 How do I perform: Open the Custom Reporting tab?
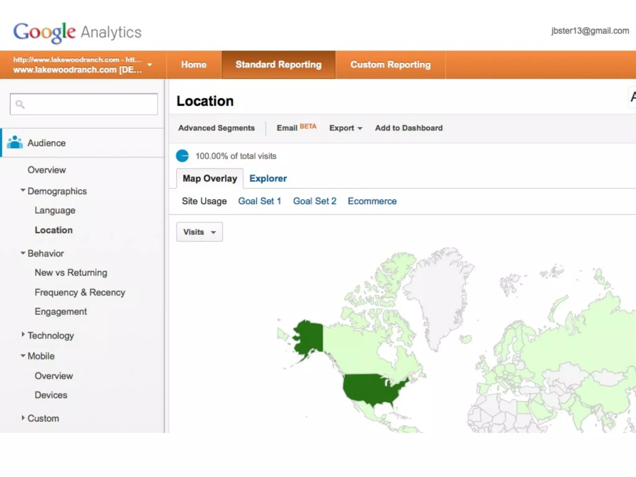(x=390, y=65)
